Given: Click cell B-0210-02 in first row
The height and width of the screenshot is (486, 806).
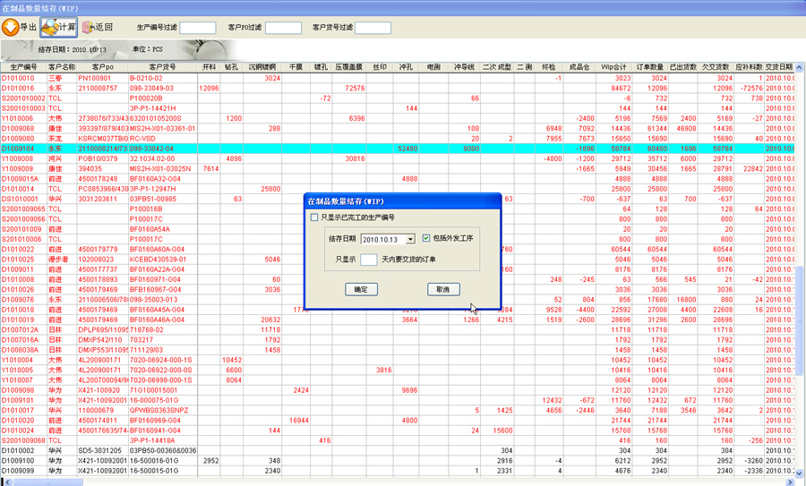Looking at the screenshot, I should point(146,78).
